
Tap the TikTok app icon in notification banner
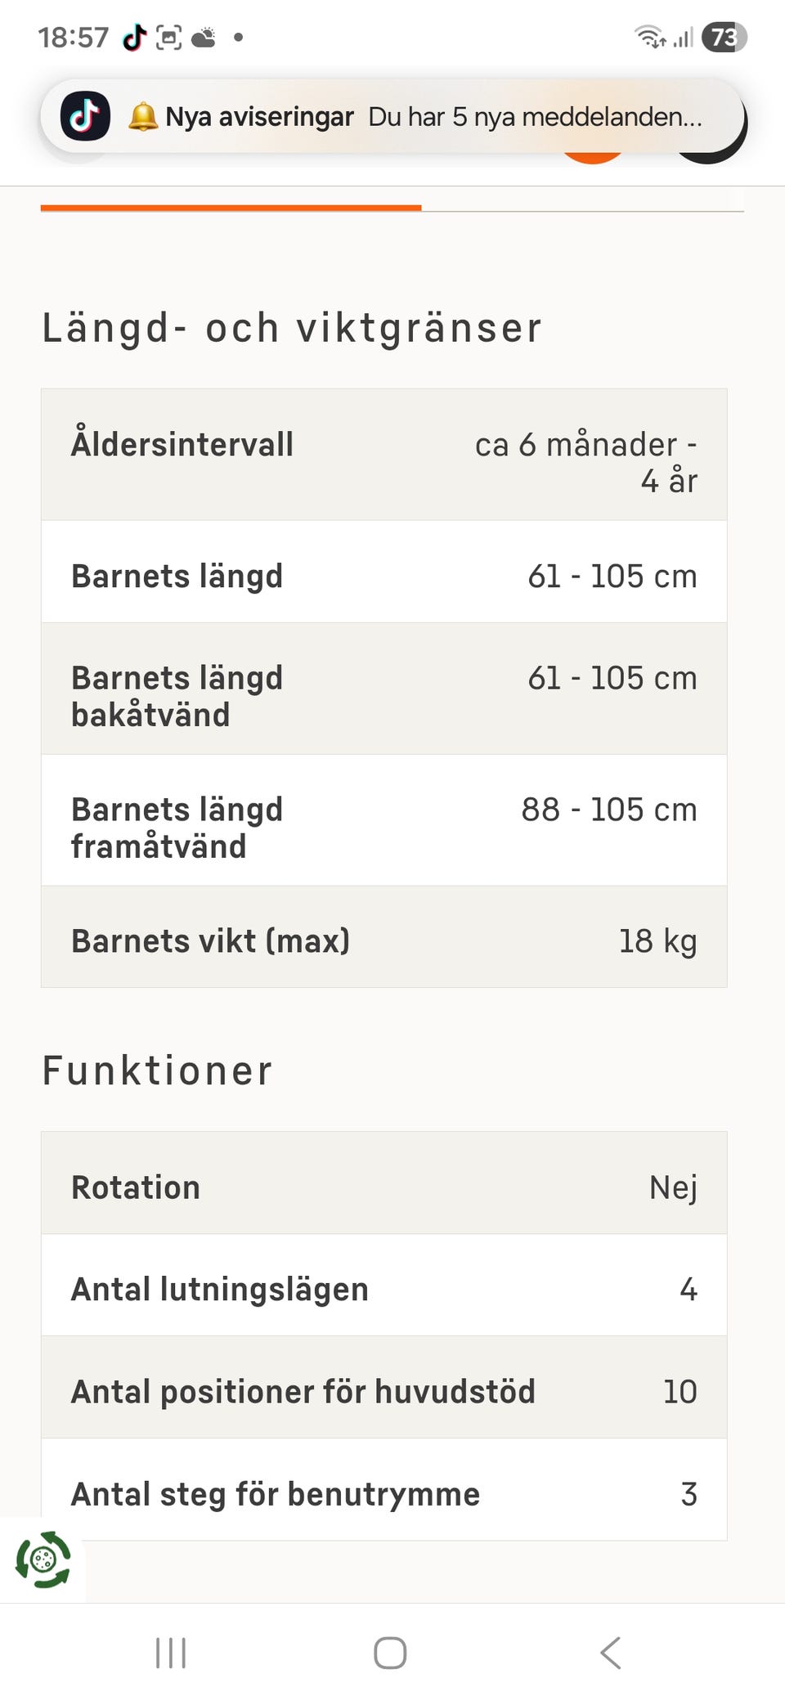(85, 117)
